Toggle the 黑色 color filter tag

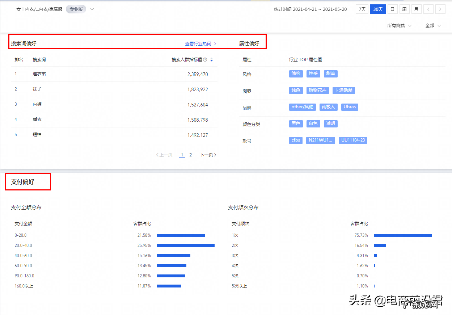click(296, 123)
